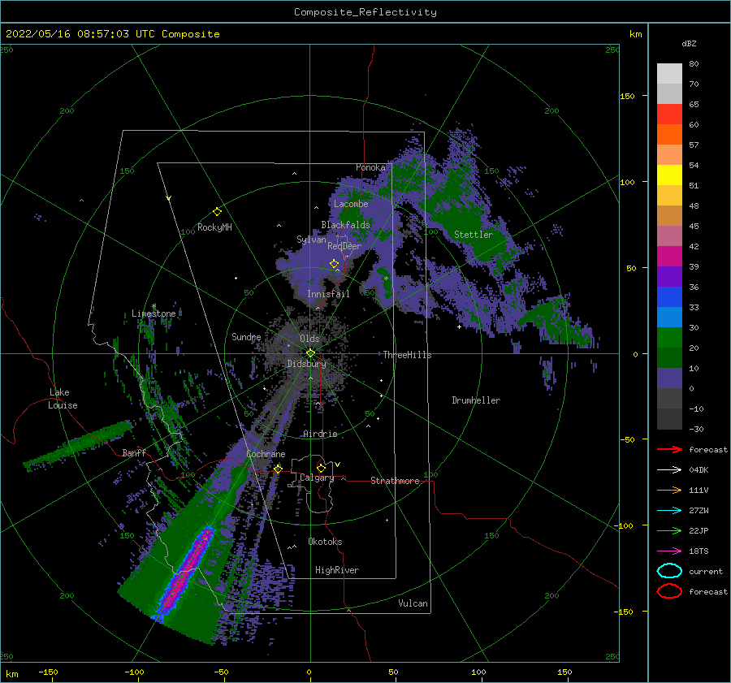
Task: Click the yellow diamond marker near RedDeer
Action: click(334, 264)
